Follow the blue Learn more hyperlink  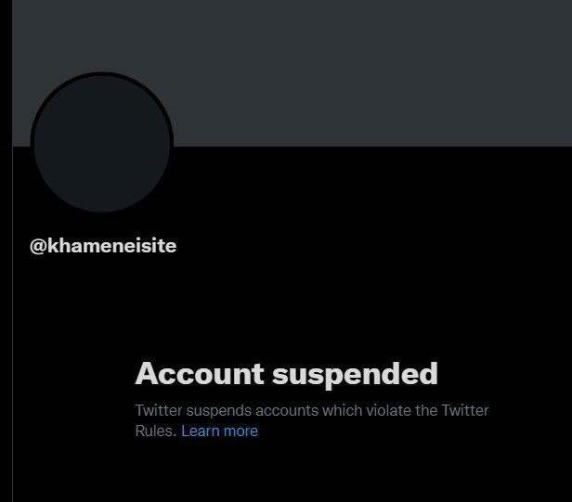[x=219, y=431]
